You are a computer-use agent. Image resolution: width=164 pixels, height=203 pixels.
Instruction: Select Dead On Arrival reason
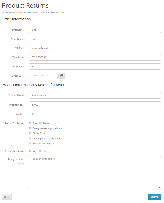(30, 123)
